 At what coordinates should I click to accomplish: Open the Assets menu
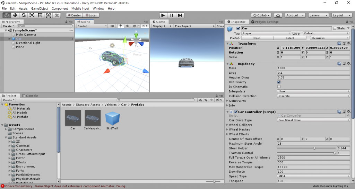(x=23, y=9)
